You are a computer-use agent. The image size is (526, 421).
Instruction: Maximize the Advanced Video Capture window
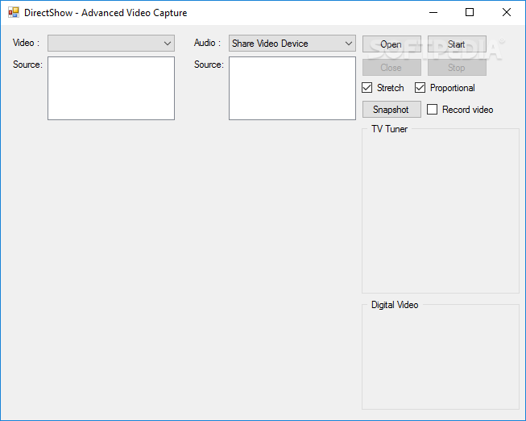coord(470,12)
